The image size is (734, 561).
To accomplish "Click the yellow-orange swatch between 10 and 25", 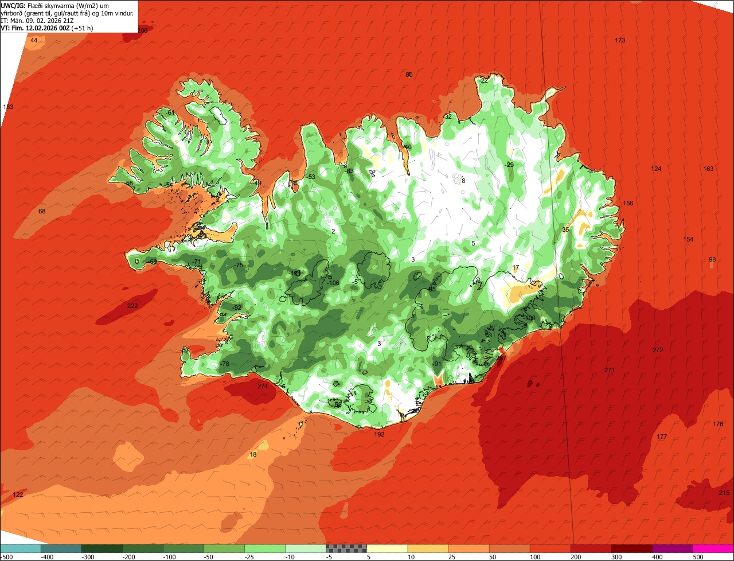I will pos(428,548).
